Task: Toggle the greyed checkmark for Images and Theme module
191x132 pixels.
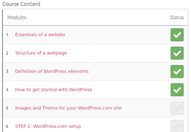Action: (x=177, y=108)
